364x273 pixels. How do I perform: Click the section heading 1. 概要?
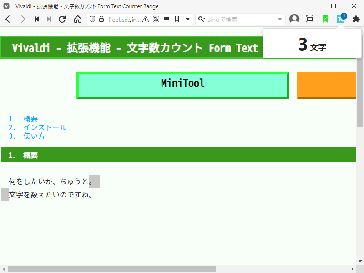179,155
